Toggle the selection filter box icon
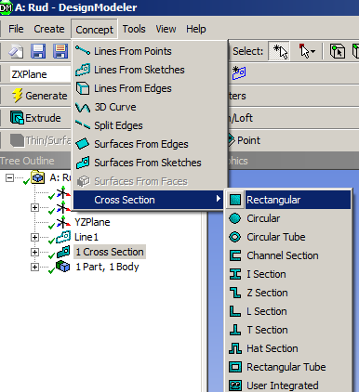The width and height of the screenshot is (359, 392). tap(337, 51)
